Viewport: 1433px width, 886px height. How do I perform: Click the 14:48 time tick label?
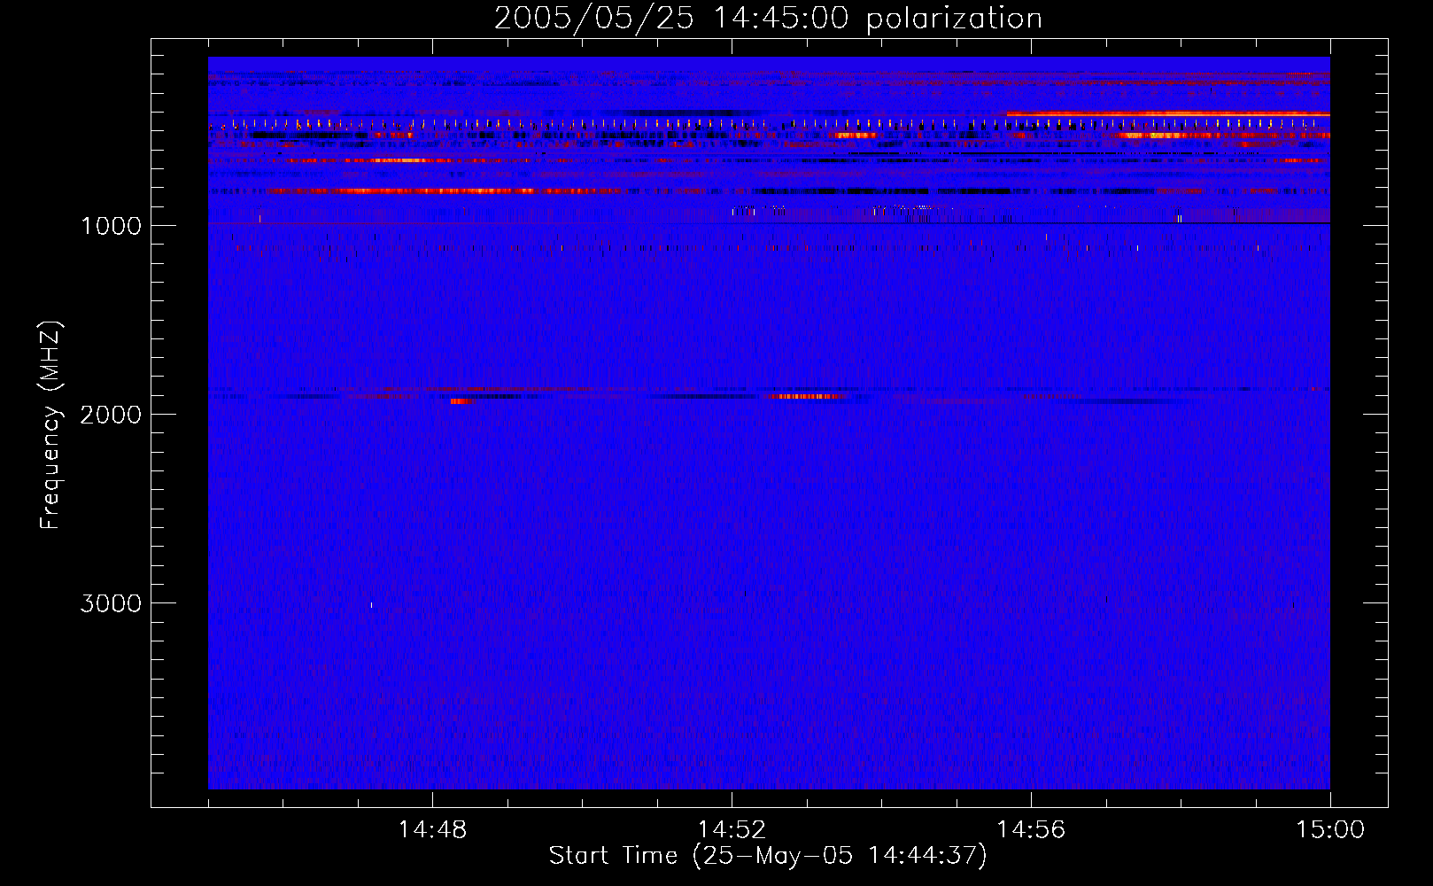coord(432,830)
